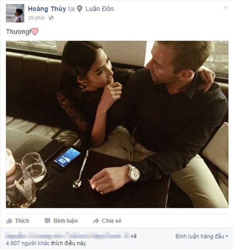233x249 pixels.
Task: Click the Hoàng Thùy profile name link
Action: coord(47,9)
